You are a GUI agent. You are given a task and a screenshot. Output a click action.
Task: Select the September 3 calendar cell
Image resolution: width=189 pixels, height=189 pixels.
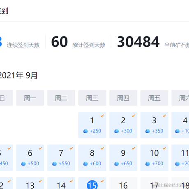tap(154, 125)
